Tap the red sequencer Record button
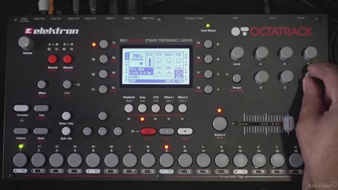This screenshot has width=338, height=190. point(148,131)
